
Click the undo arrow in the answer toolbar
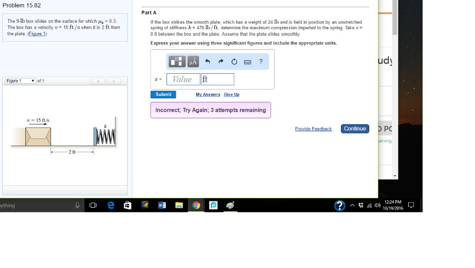(207, 61)
